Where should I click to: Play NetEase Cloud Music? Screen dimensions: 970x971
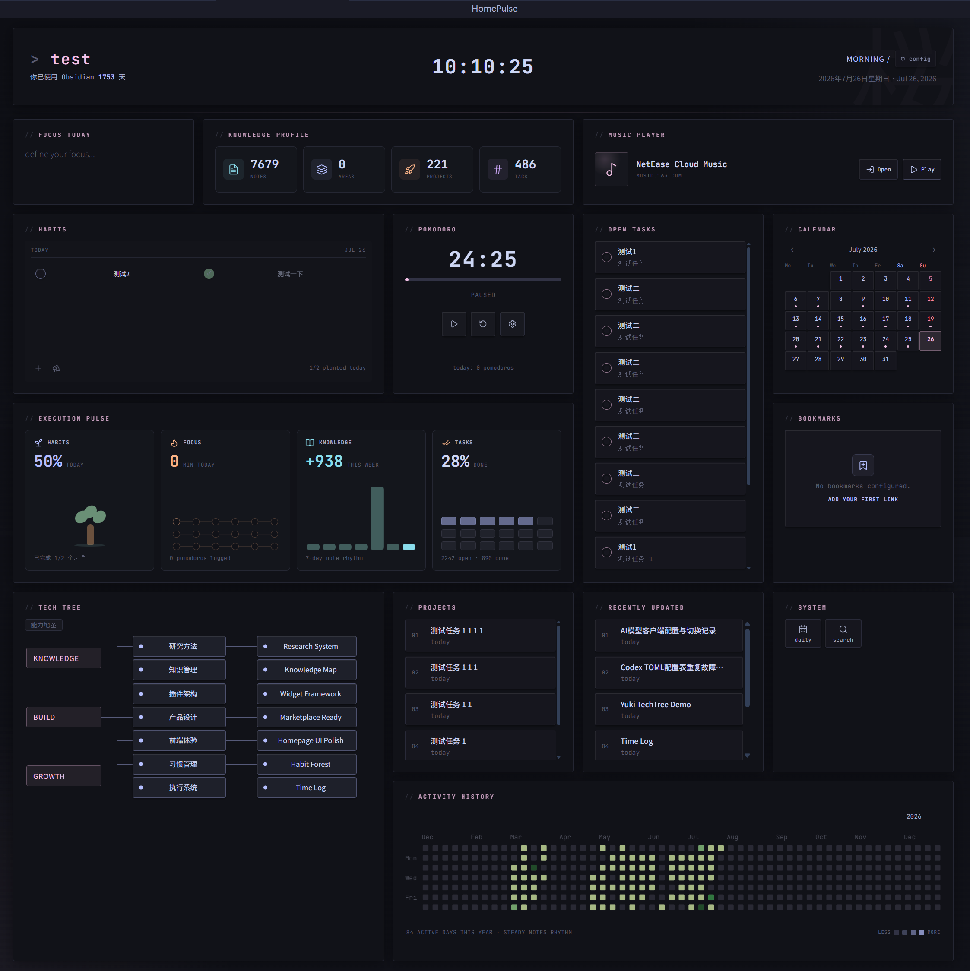point(922,169)
